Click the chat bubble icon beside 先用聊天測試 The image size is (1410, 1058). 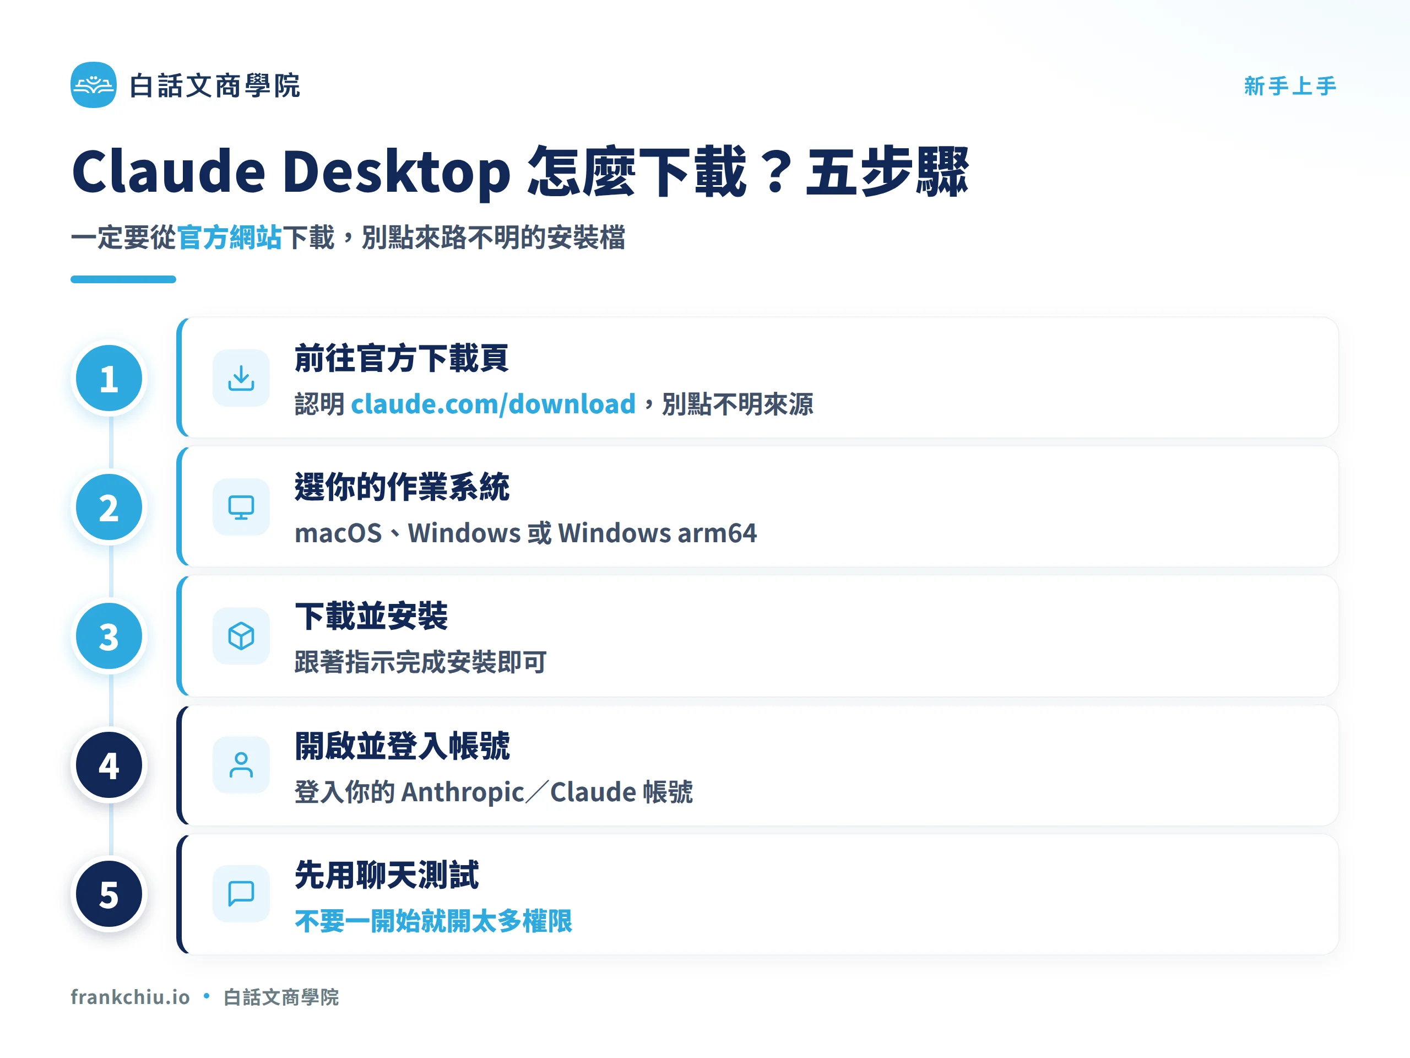click(241, 893)
